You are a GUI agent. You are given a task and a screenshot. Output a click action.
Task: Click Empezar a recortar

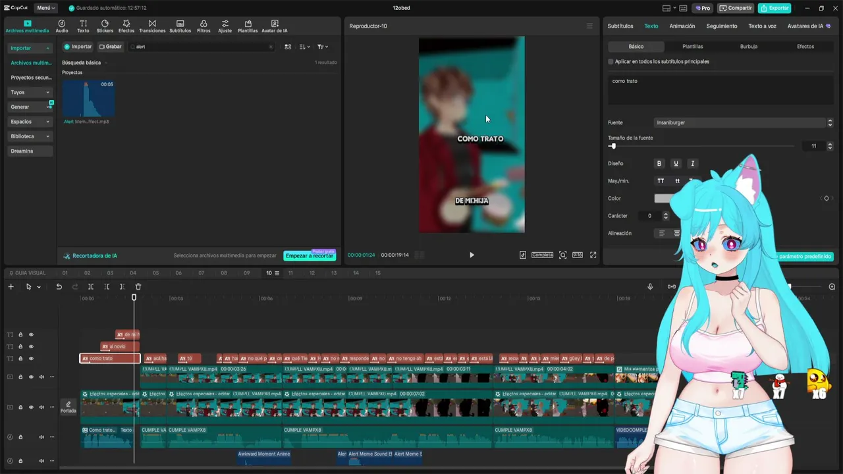pyautogui.click(x=310, y=255)
